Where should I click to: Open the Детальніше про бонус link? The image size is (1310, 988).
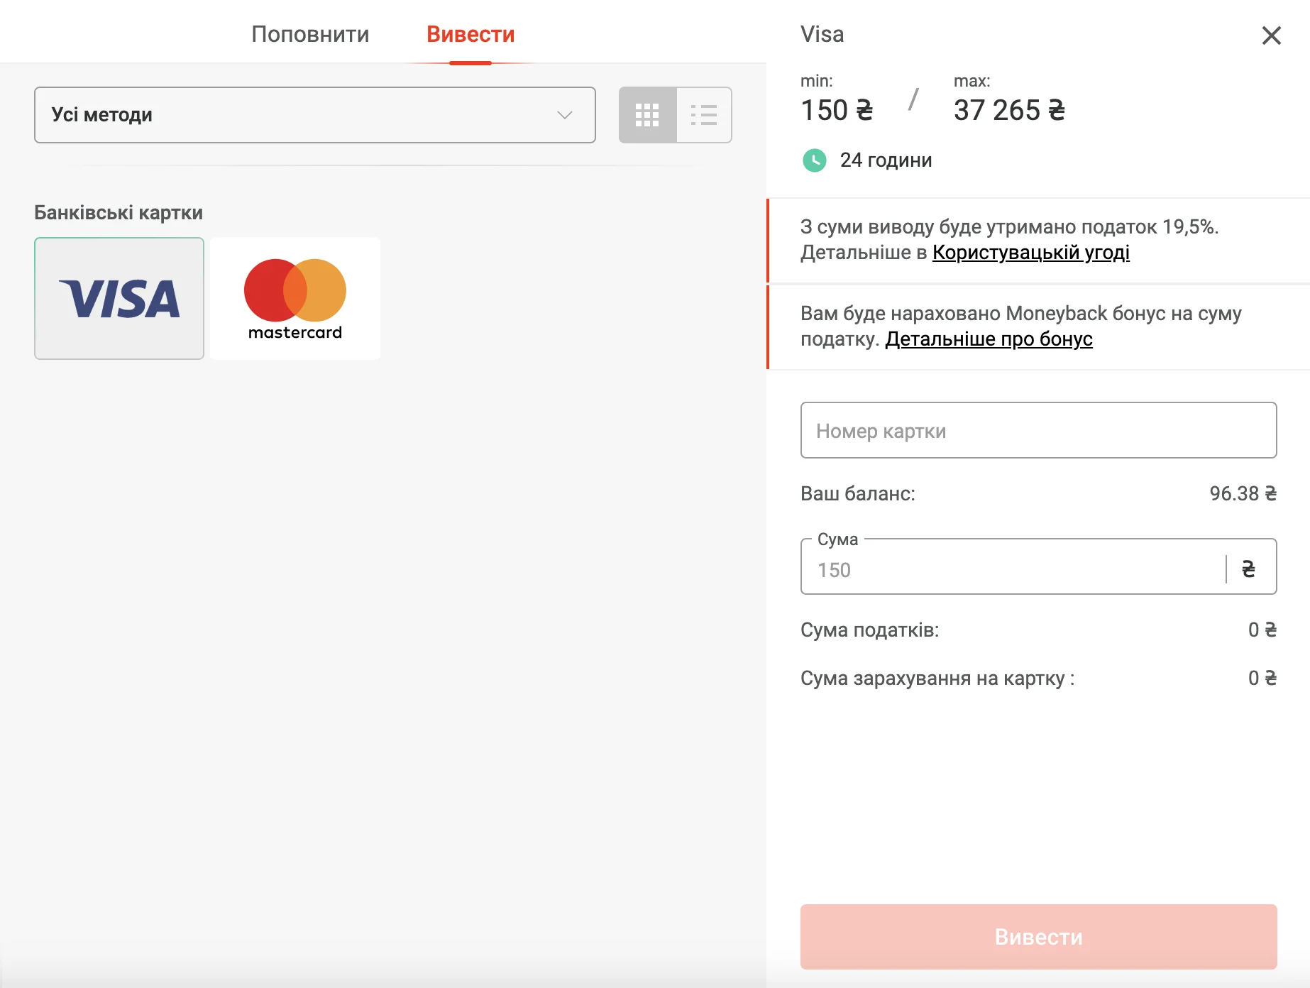[x=989, y=339]
